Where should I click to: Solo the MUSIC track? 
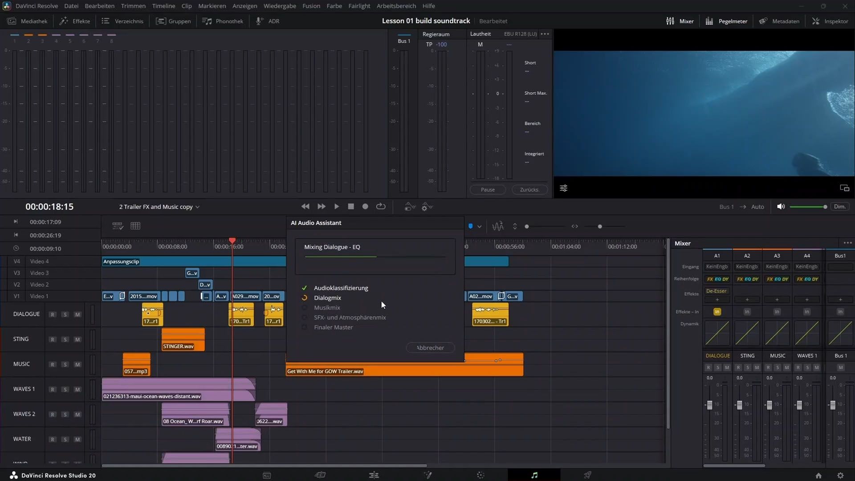tap(65, 364)
